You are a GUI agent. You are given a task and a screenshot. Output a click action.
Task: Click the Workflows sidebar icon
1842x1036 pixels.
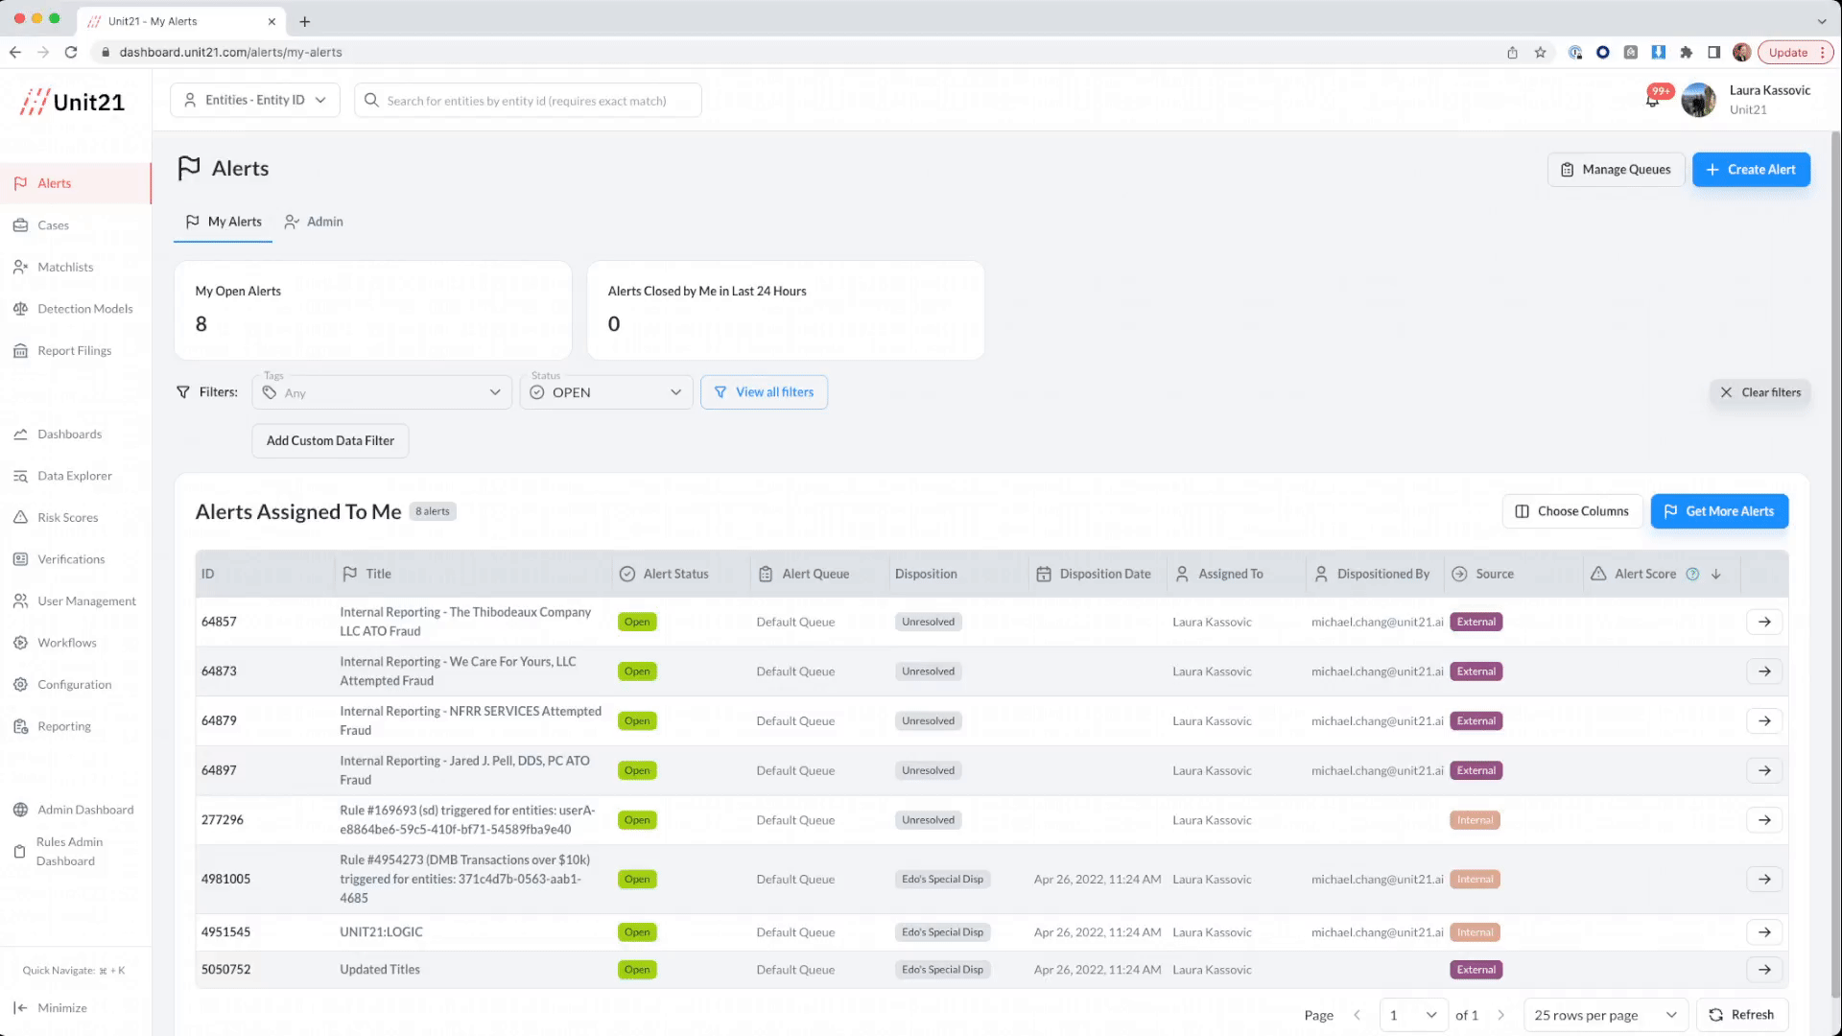[20, 643]
